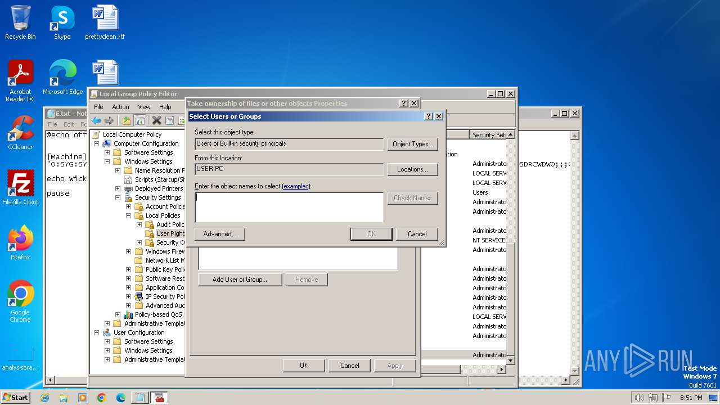720x405 pixels.
Task: Open Edit menu in Notepad window
Action: [69, 124]
